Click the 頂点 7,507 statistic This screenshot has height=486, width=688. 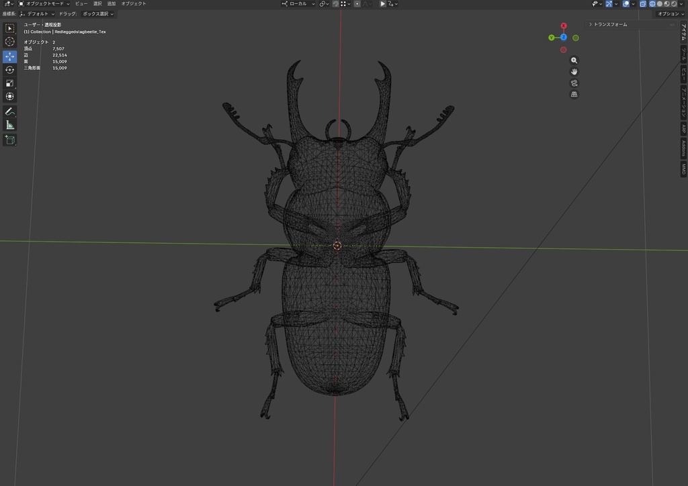click(44, 48)
